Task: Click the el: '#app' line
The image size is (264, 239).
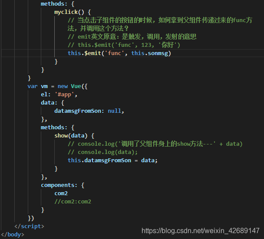Action: [59, 95]
